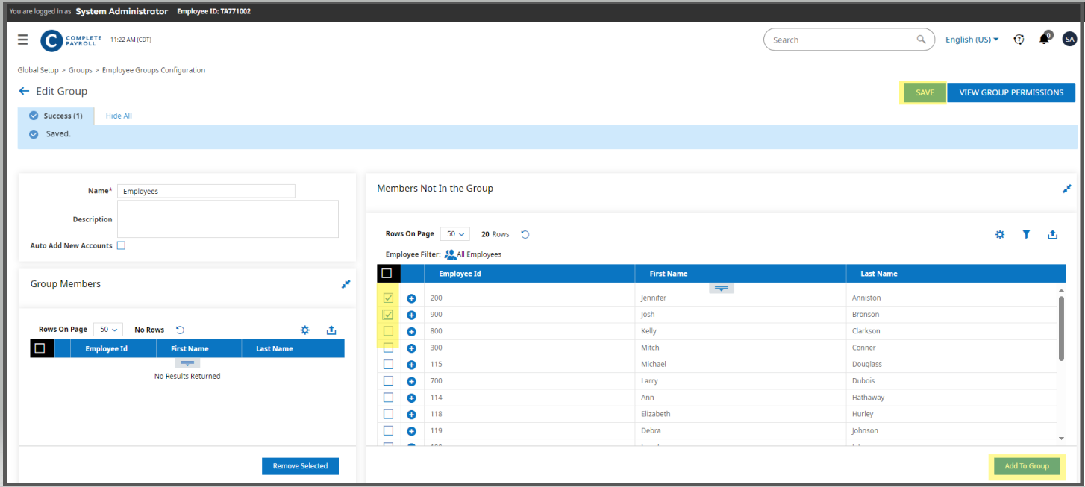Expand filter row handle under First Name, right table

tap(722, 288)
